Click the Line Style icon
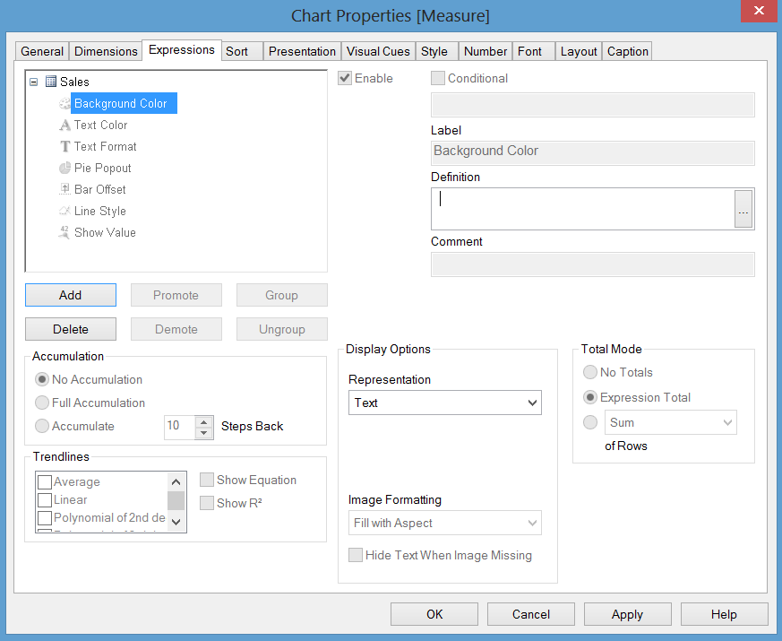 64,211
